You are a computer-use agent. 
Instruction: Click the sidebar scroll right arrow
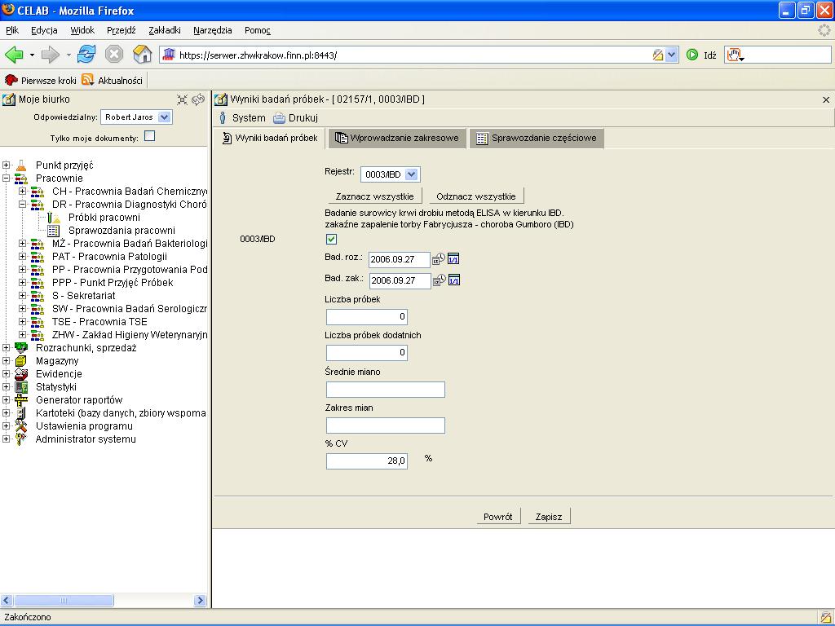(201, 601)
